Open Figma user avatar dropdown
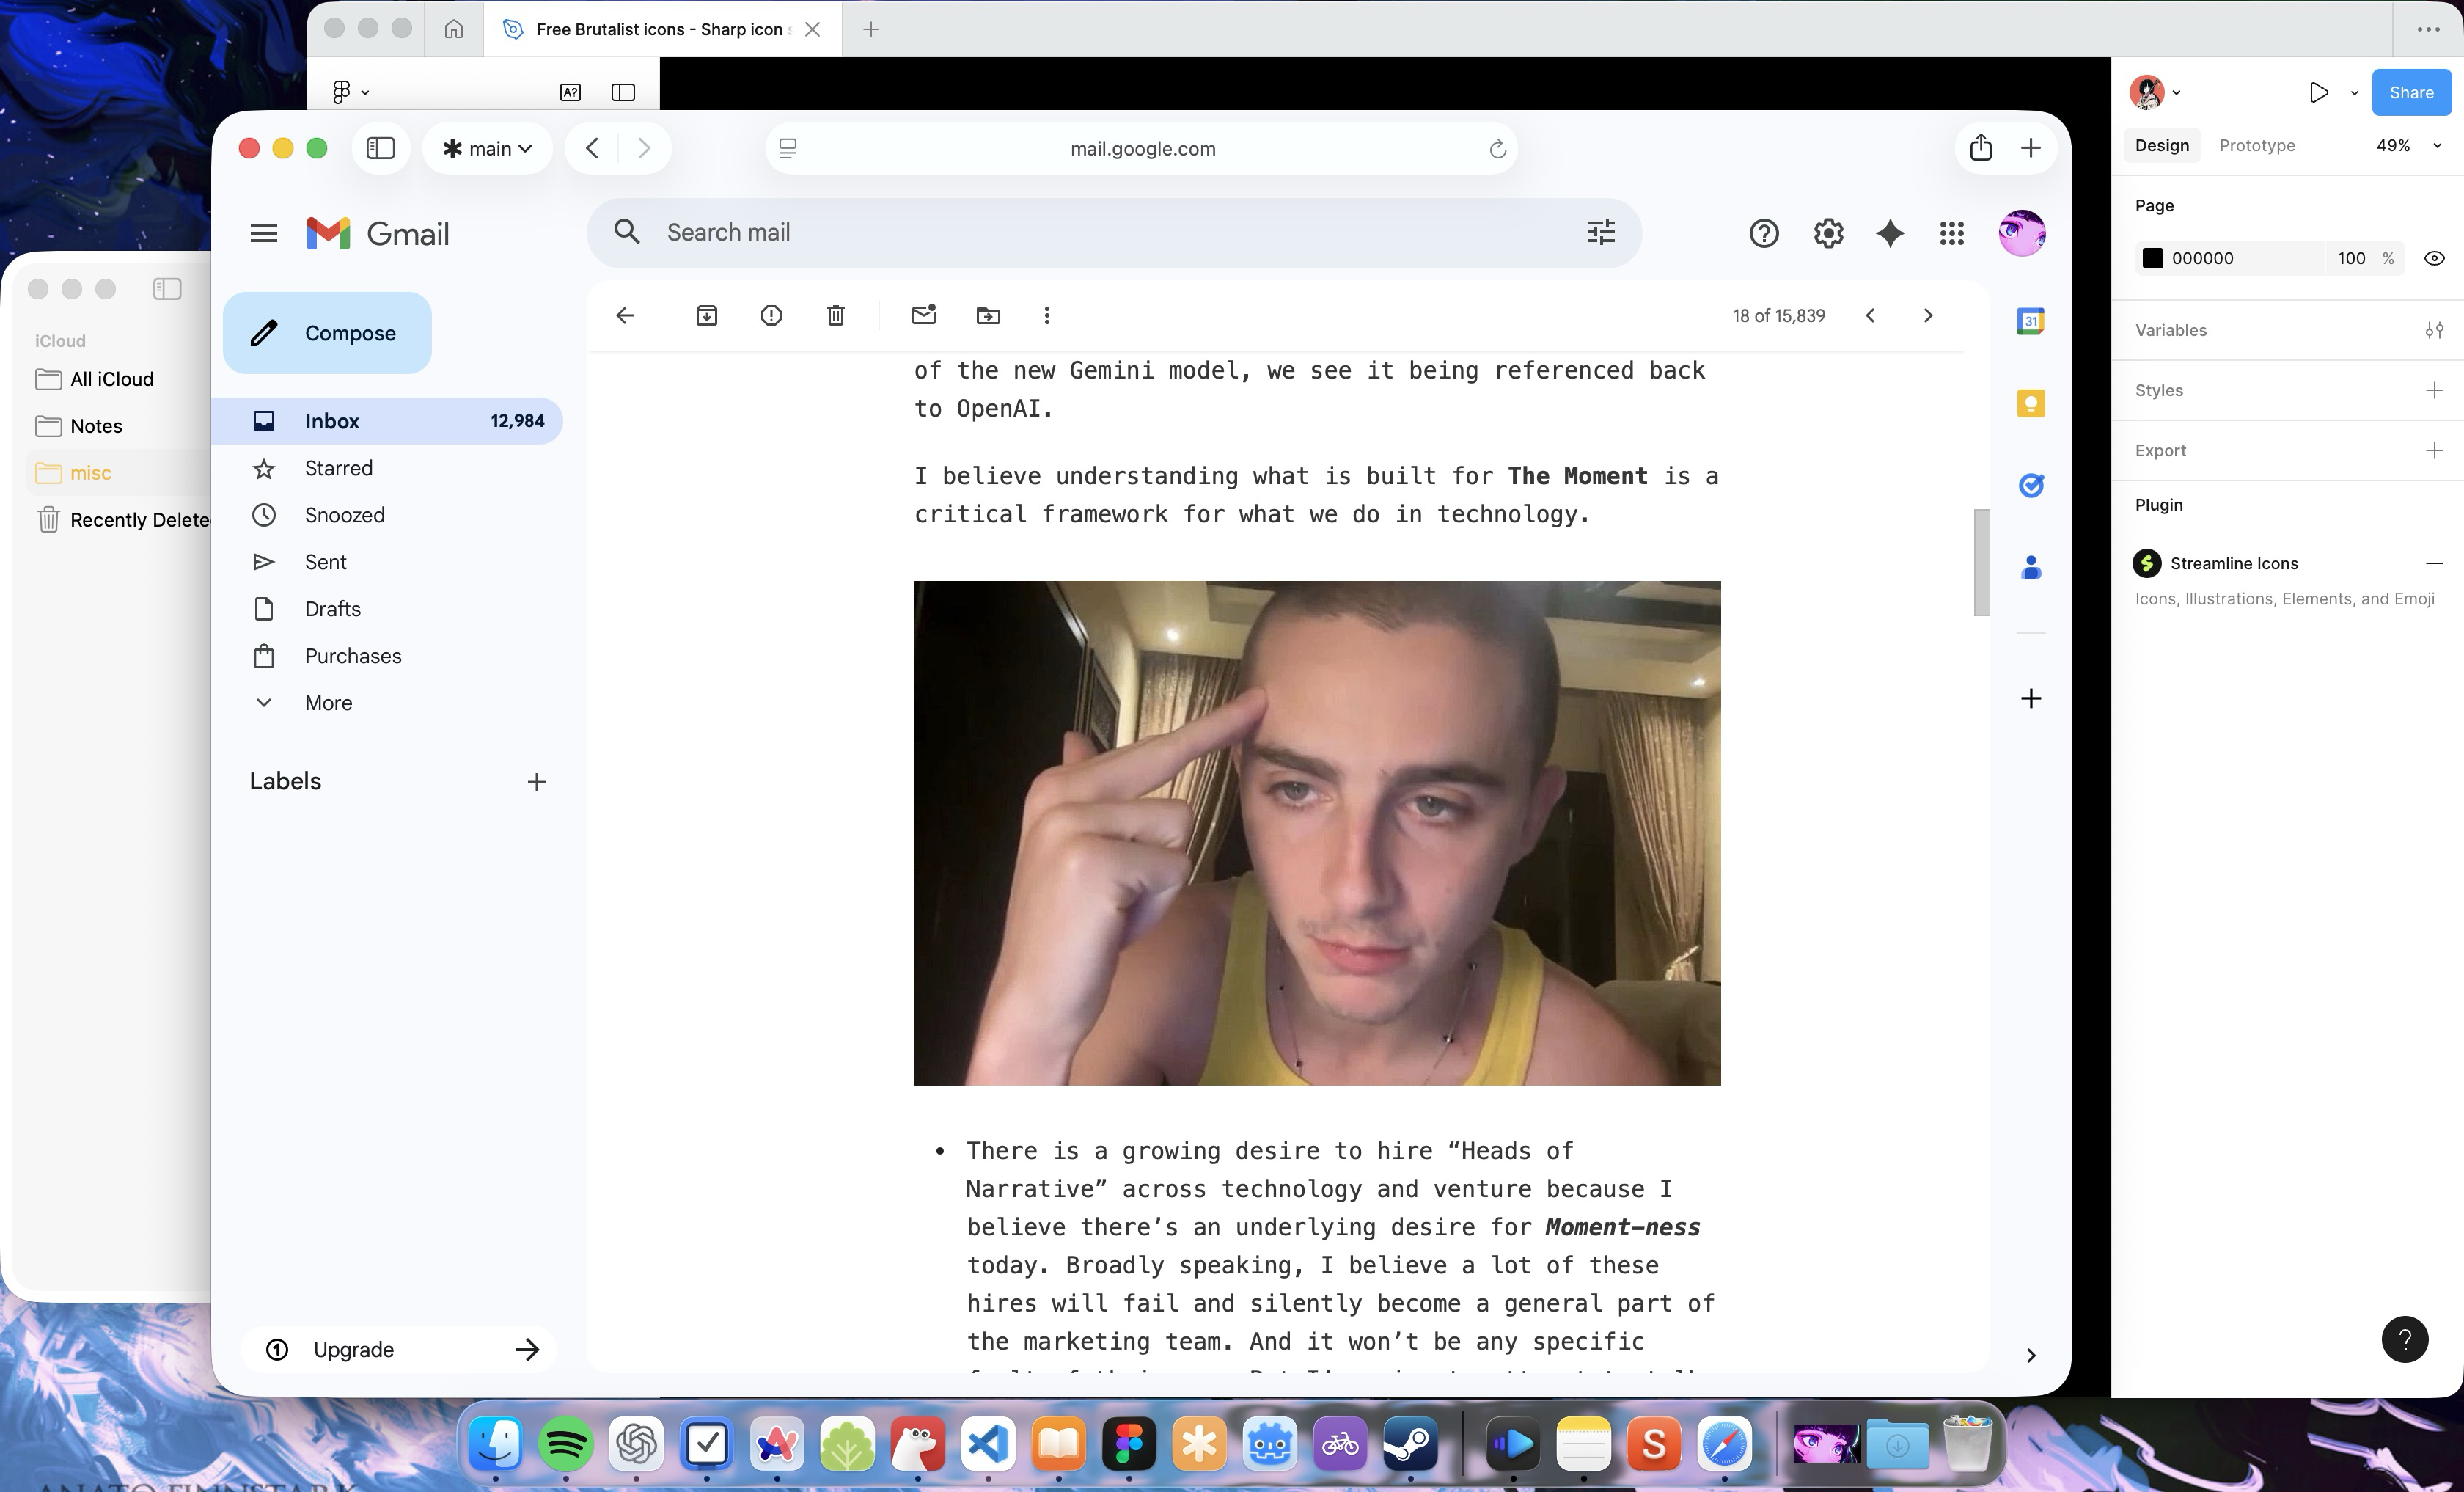 [x=2155, y=92]
